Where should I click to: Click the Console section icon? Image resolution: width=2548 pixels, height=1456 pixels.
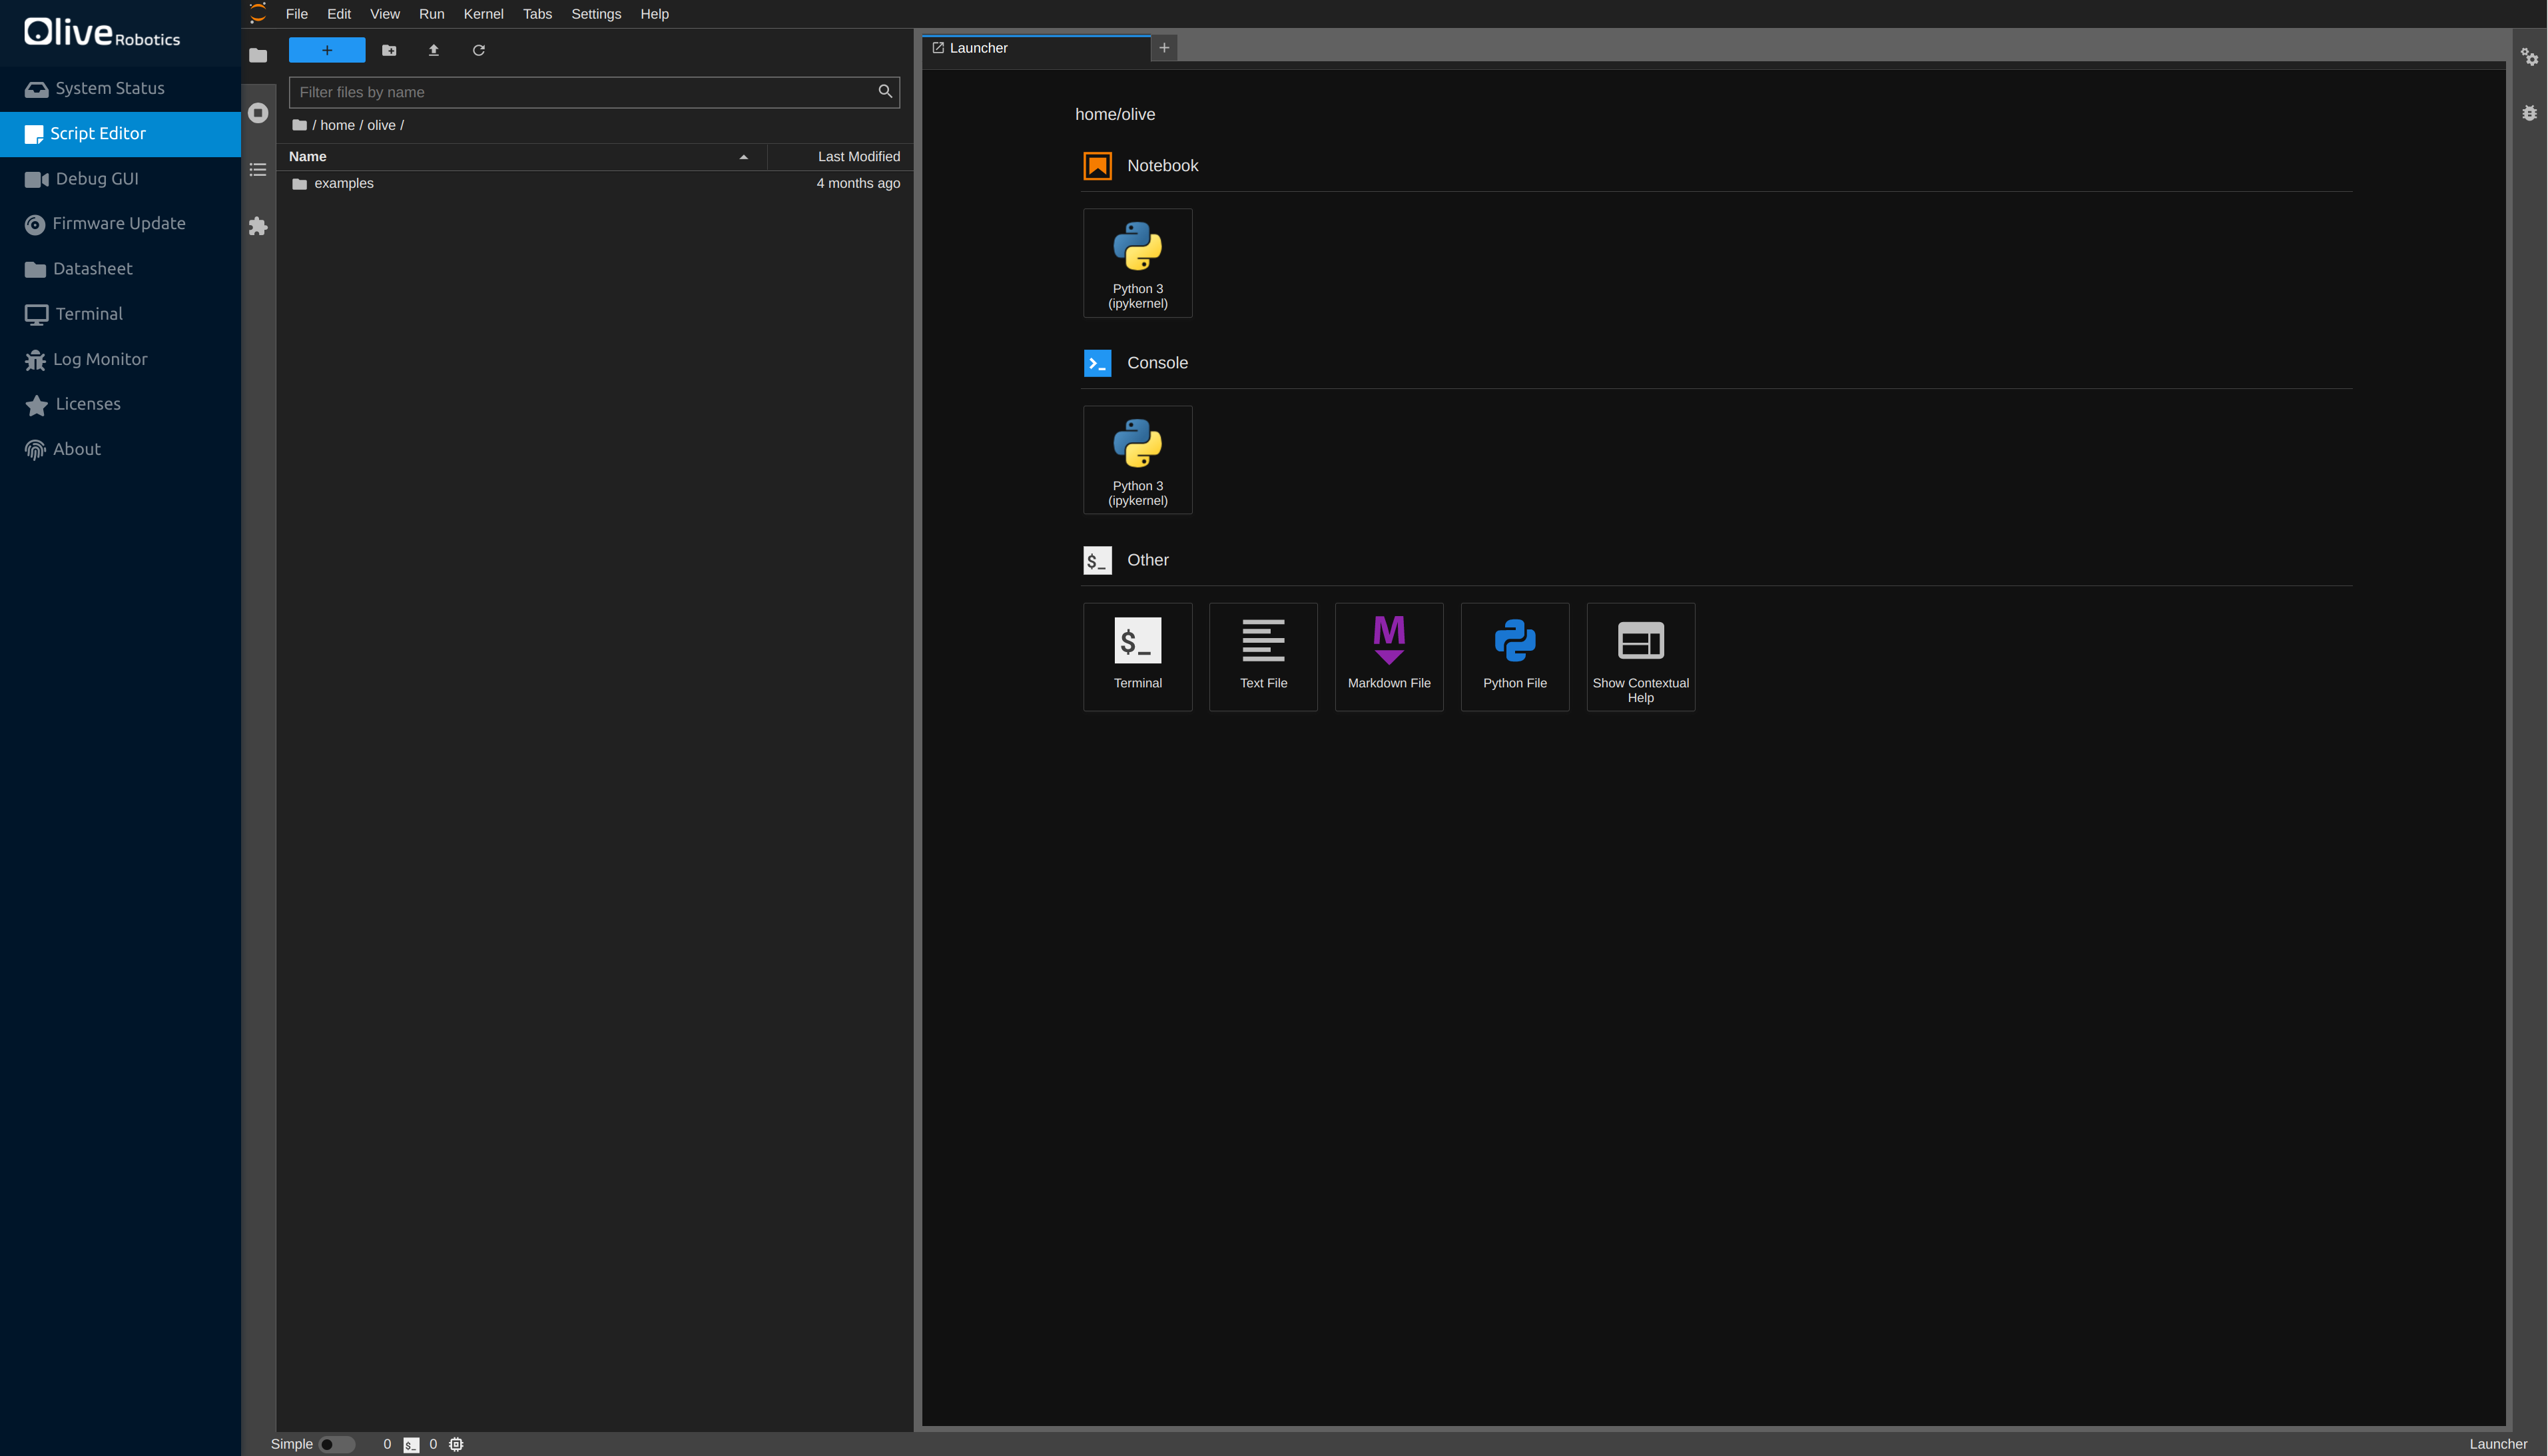click(x=1098, y=363)
